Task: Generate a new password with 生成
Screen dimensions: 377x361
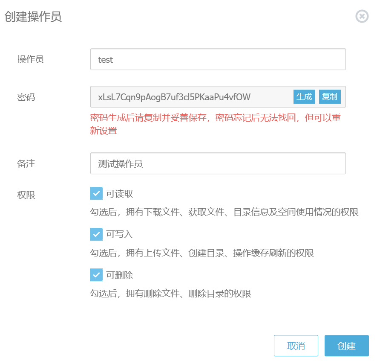Action: [x=304, y=97]
